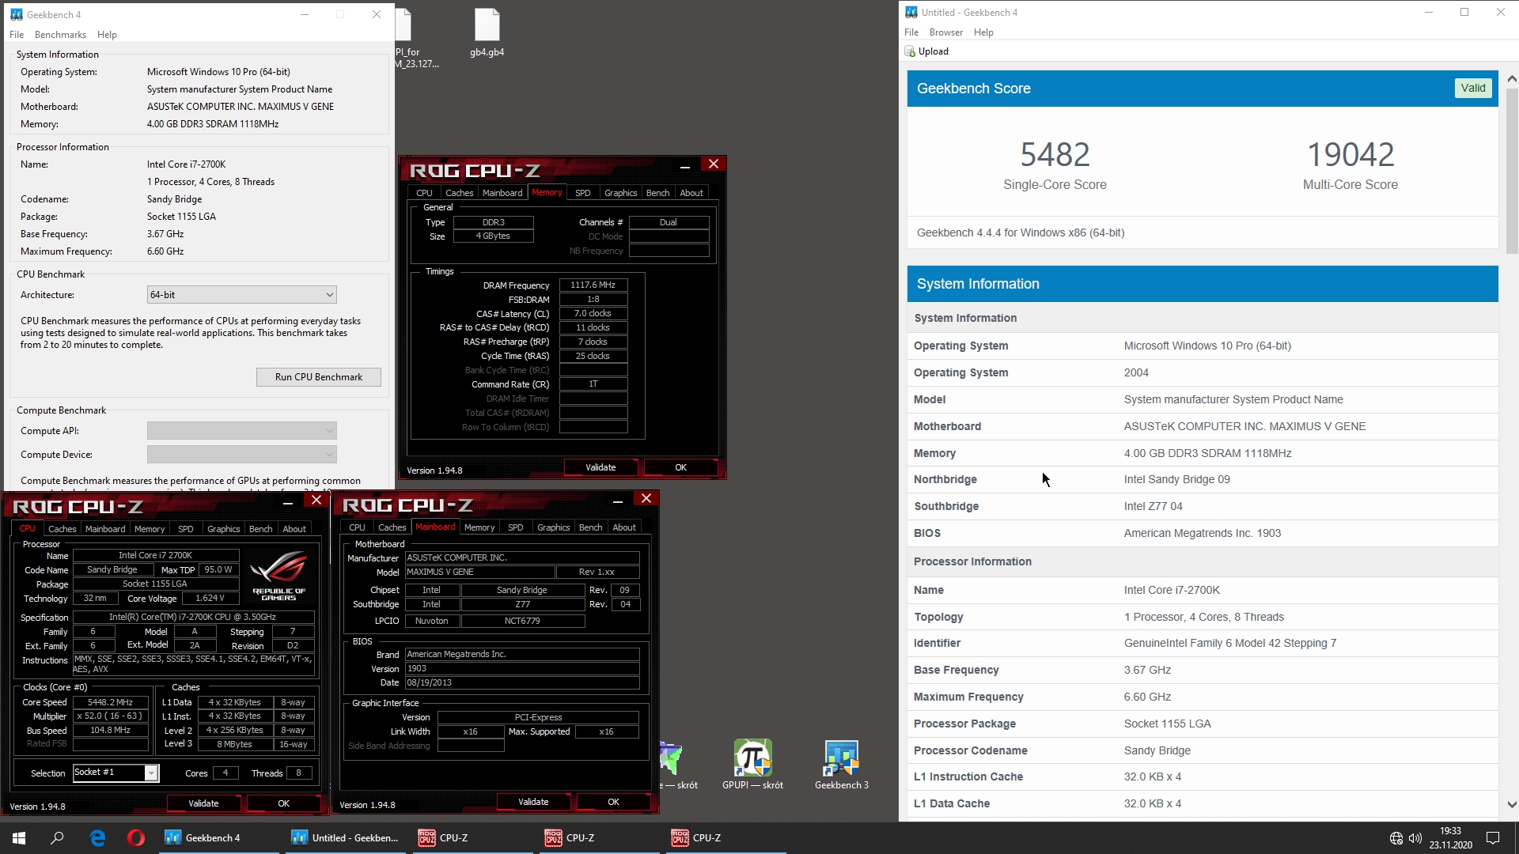Click Validate in CPU tab CPU-Z window
1519x854 pixels.
tap(203, 803)
